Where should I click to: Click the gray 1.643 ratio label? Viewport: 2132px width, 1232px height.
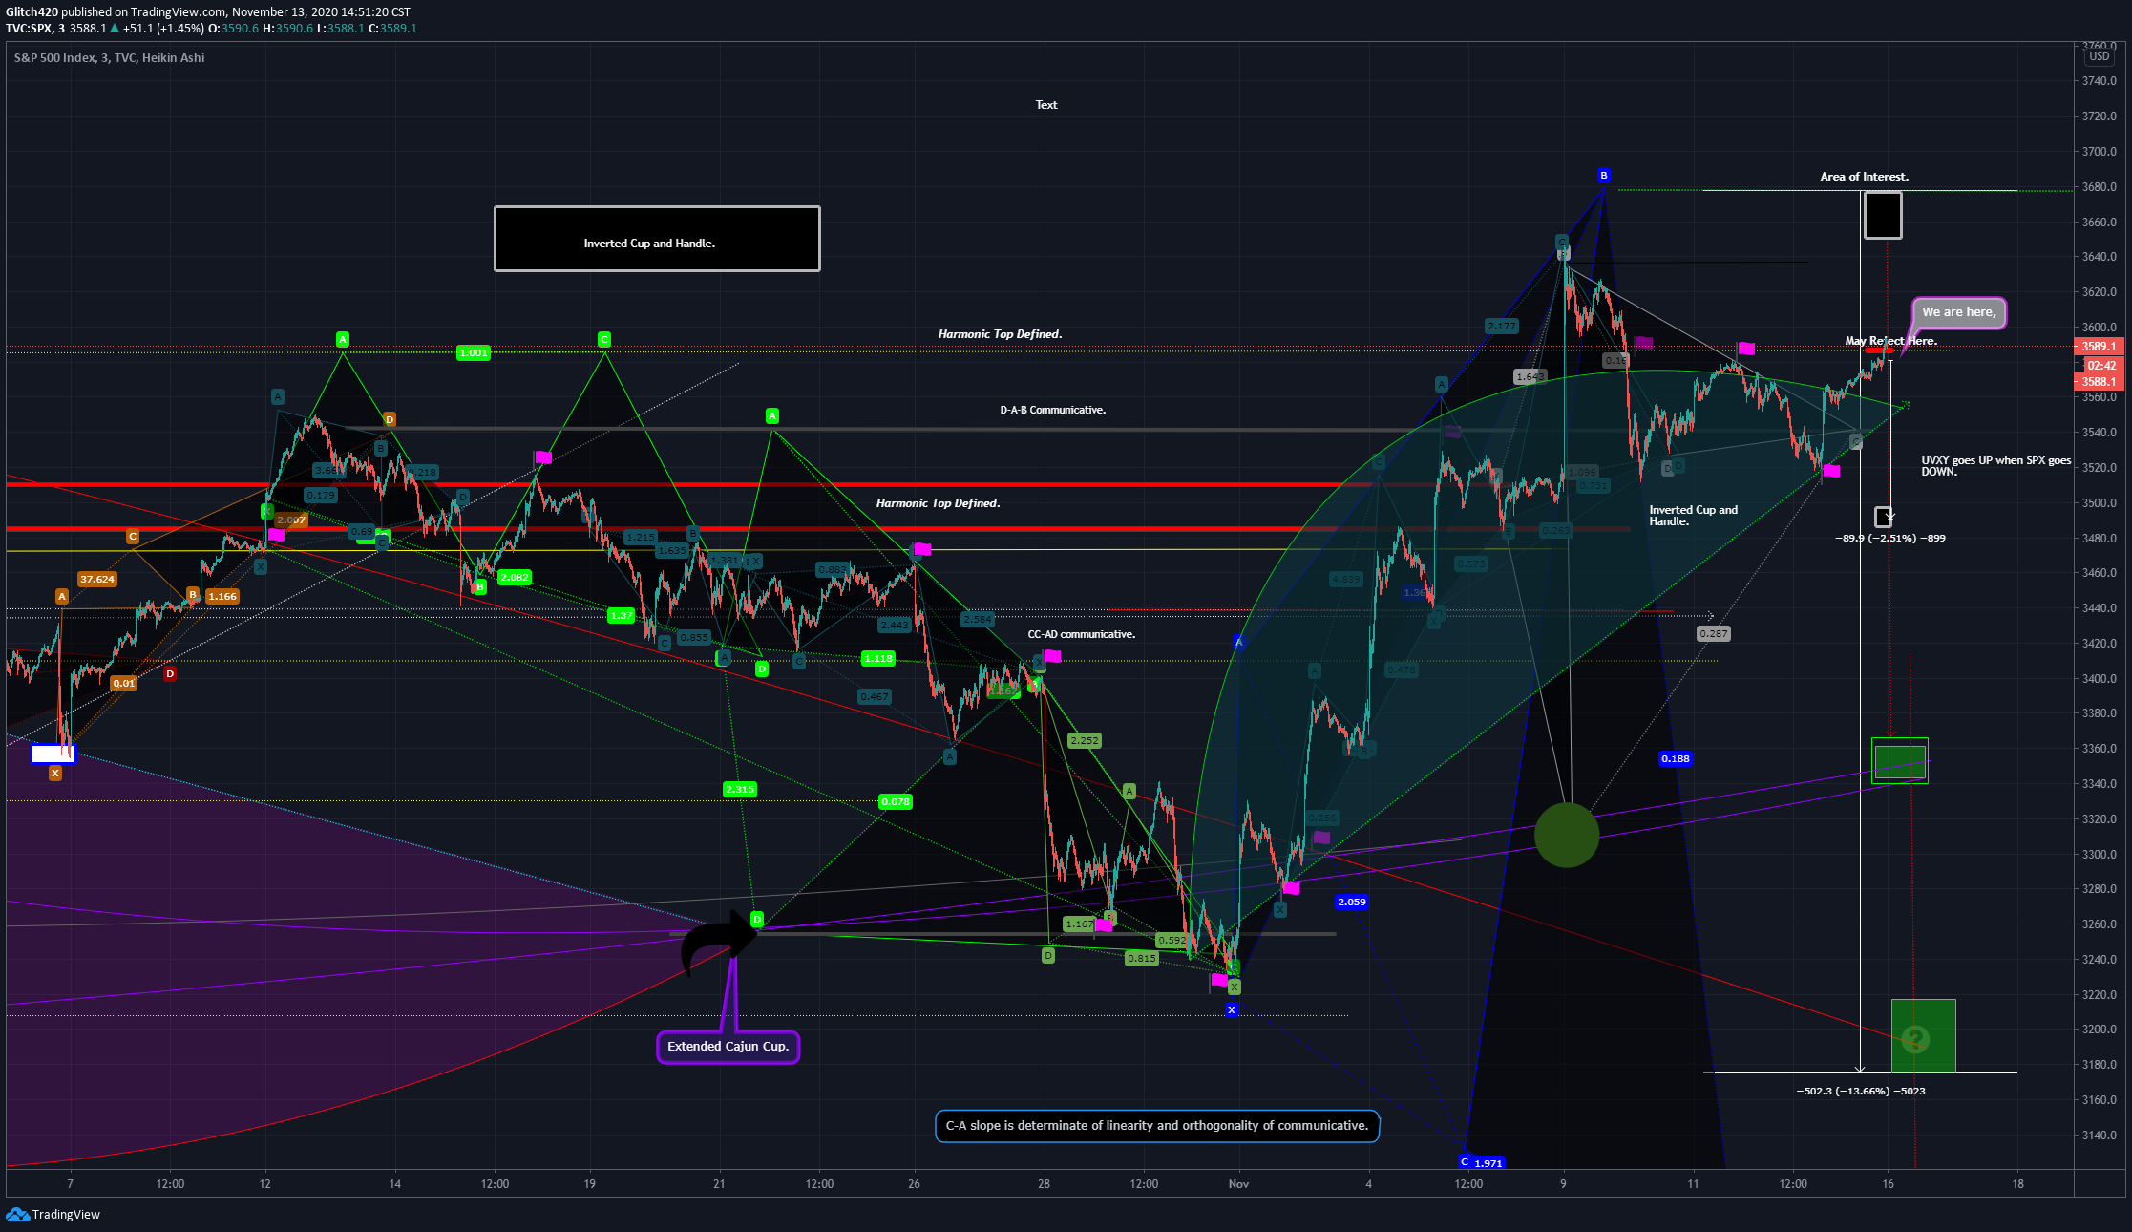(x=1530, y=376)
